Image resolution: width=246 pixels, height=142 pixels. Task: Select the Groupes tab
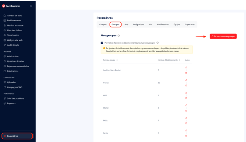tap(115, 25)
